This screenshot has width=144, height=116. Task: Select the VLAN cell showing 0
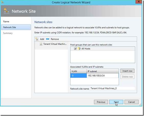click(x=78, y=76)
